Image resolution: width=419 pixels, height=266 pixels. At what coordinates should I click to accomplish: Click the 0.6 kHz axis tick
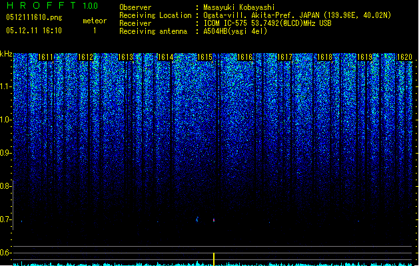[5, 253]
